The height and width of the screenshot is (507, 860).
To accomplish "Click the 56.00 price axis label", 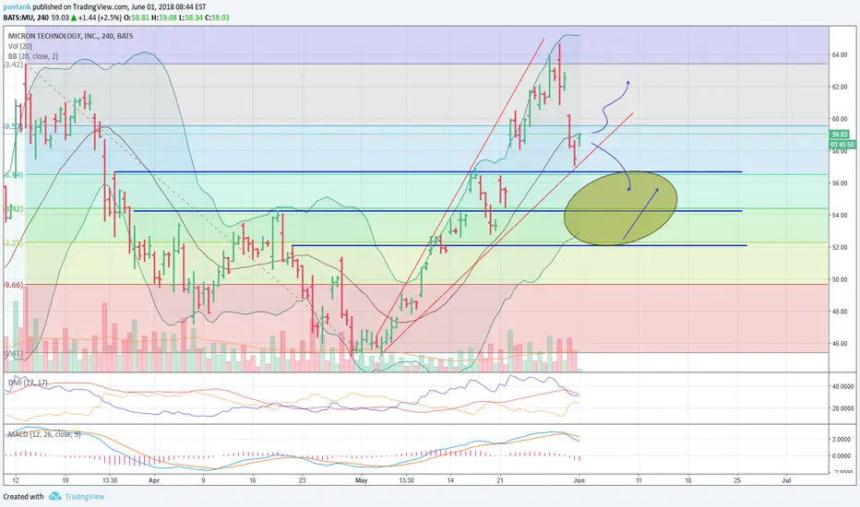I will (x=839, y=183).
